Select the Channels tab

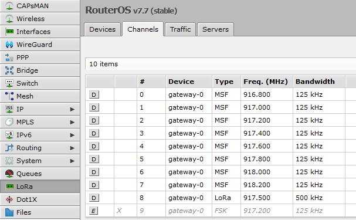coord(143,29)
